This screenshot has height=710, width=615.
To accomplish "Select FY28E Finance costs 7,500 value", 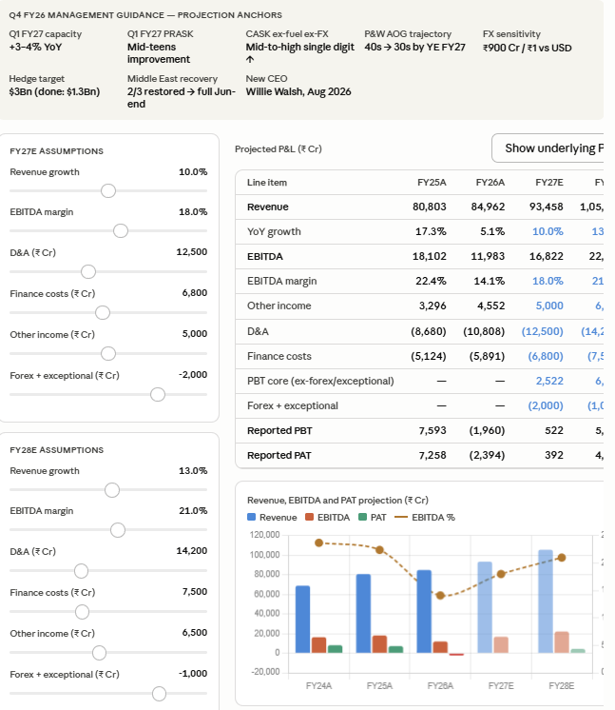I will pyautogui.click(x=195, y=591).
